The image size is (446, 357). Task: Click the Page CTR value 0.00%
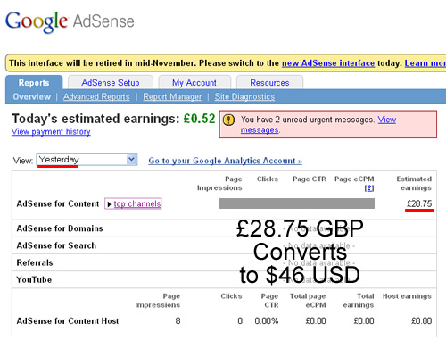(267, 321)
